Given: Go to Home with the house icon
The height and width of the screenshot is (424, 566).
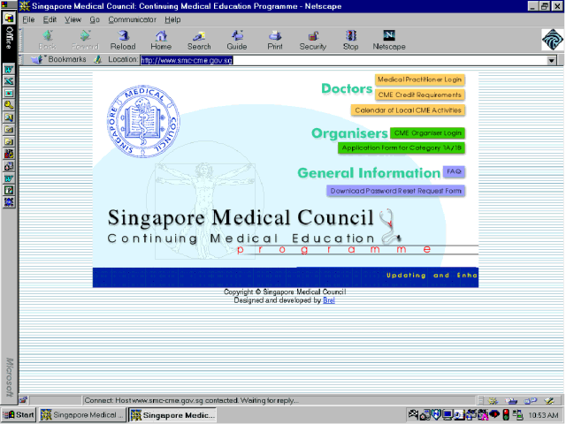Looking at the screenshot, I should coord(161,40).
